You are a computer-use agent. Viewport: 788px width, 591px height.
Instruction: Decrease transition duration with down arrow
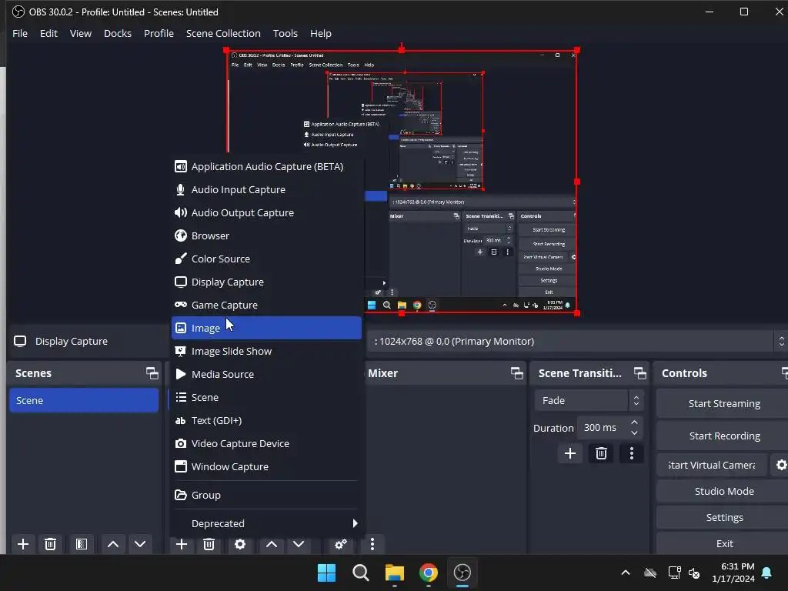tap(634, 432)
